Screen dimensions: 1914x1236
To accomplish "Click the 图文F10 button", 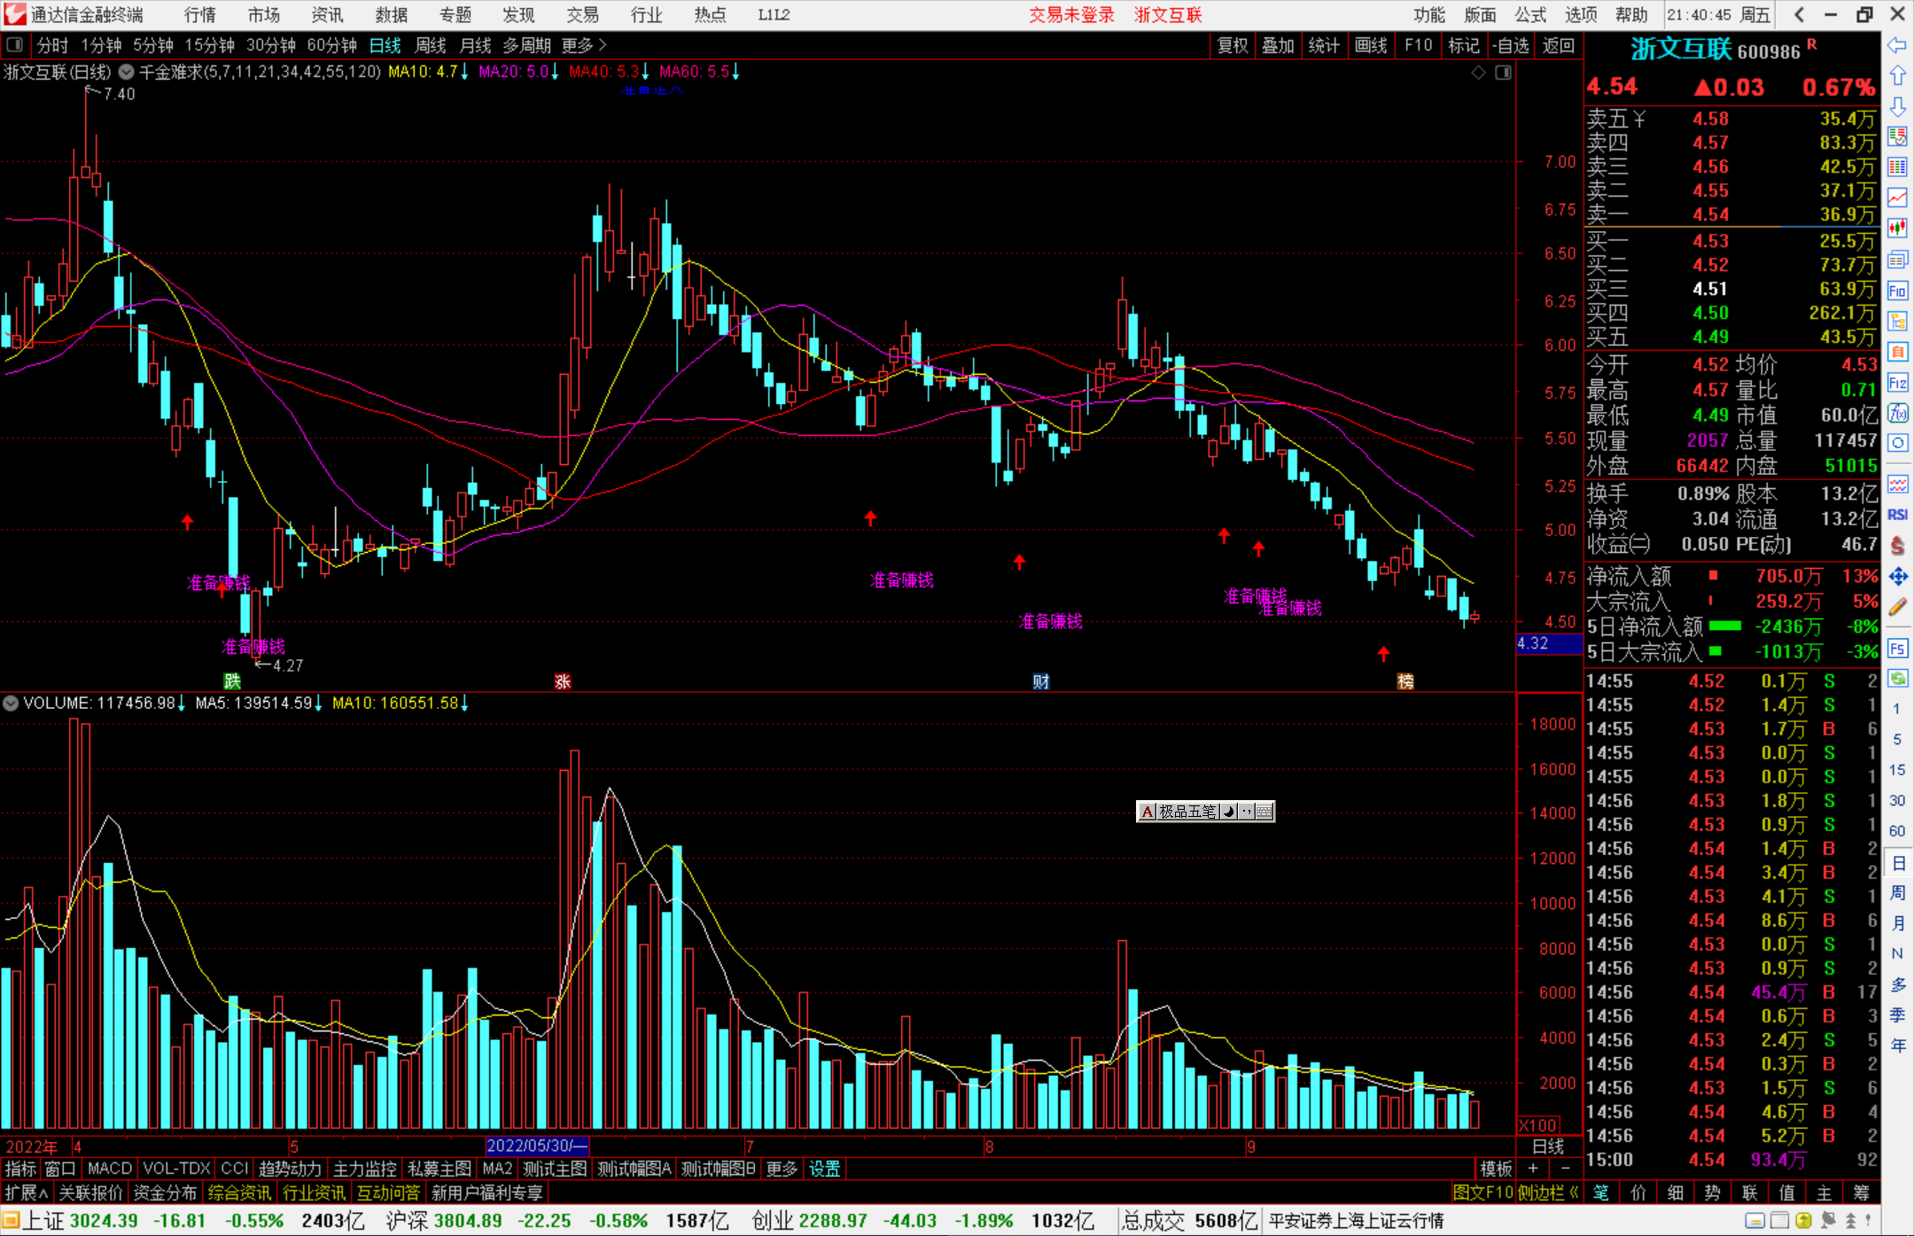I will 1483,1193.
